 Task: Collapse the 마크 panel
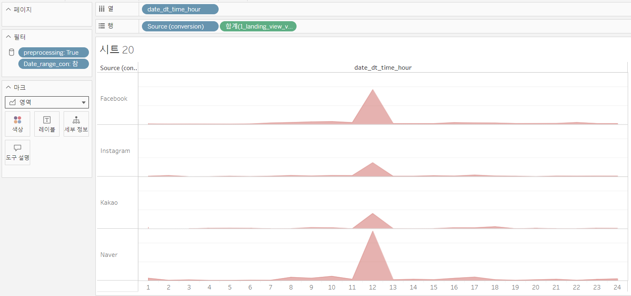(8, 87)
